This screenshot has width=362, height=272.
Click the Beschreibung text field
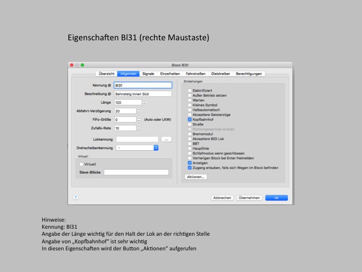click(x=143, y=94)
